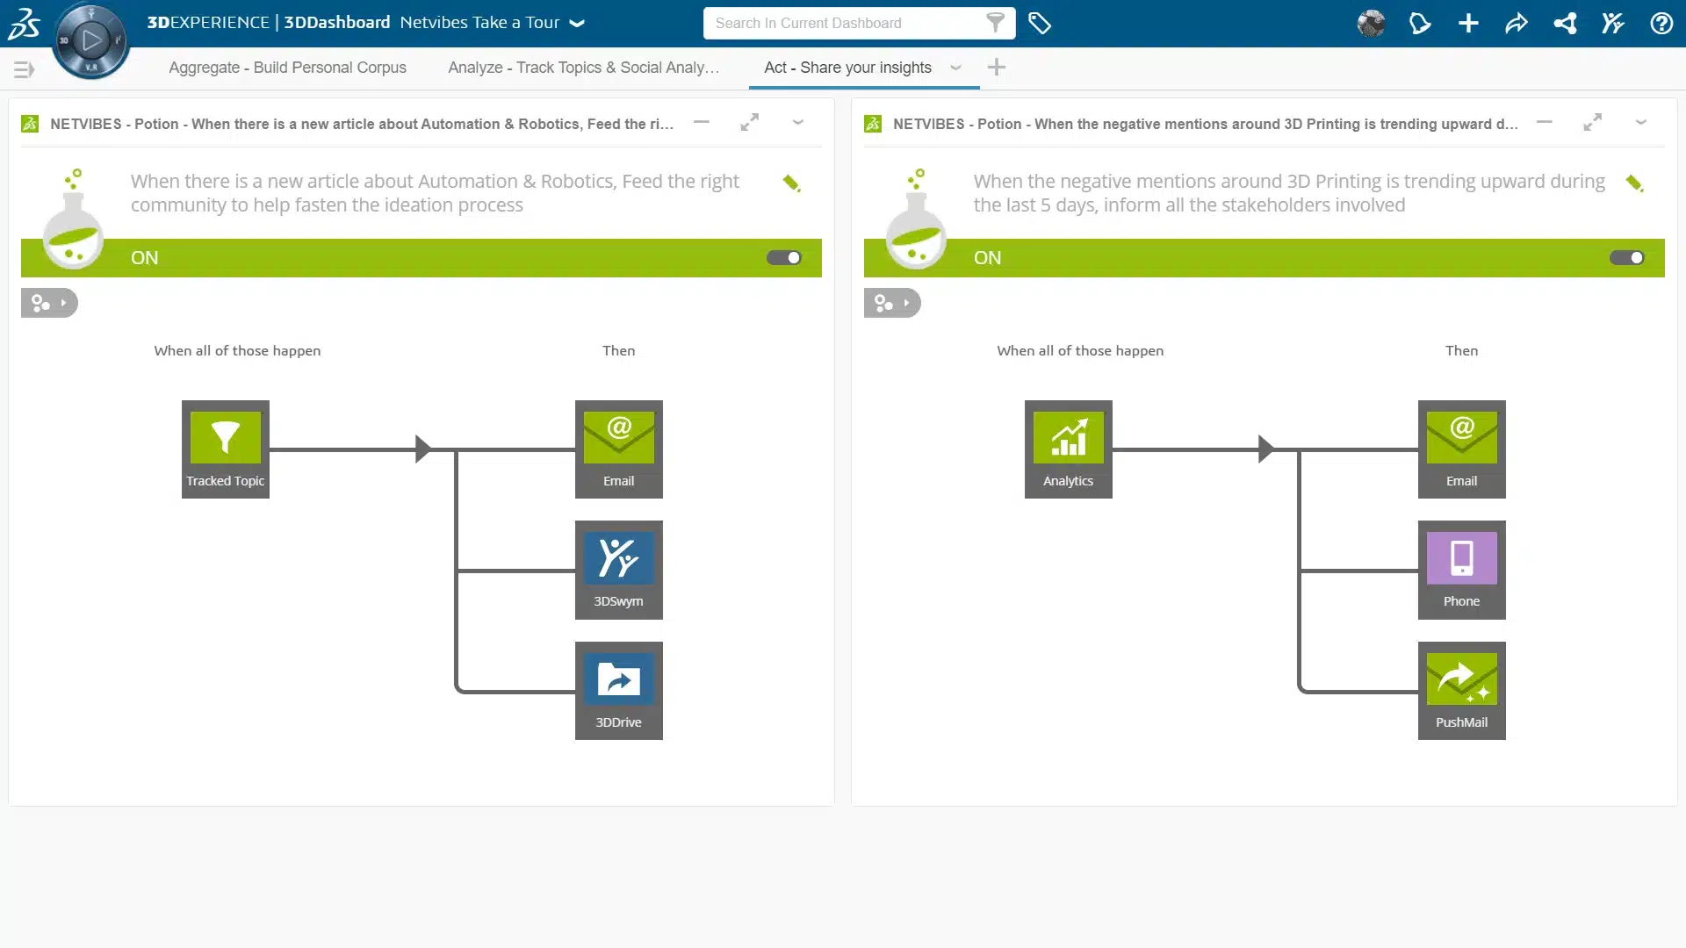Image resolution: width=1686 pixels, height=948 pixels.
Task: Open the Email action node in the first potion
Action: pyautogui.click(x=618, y=449)
